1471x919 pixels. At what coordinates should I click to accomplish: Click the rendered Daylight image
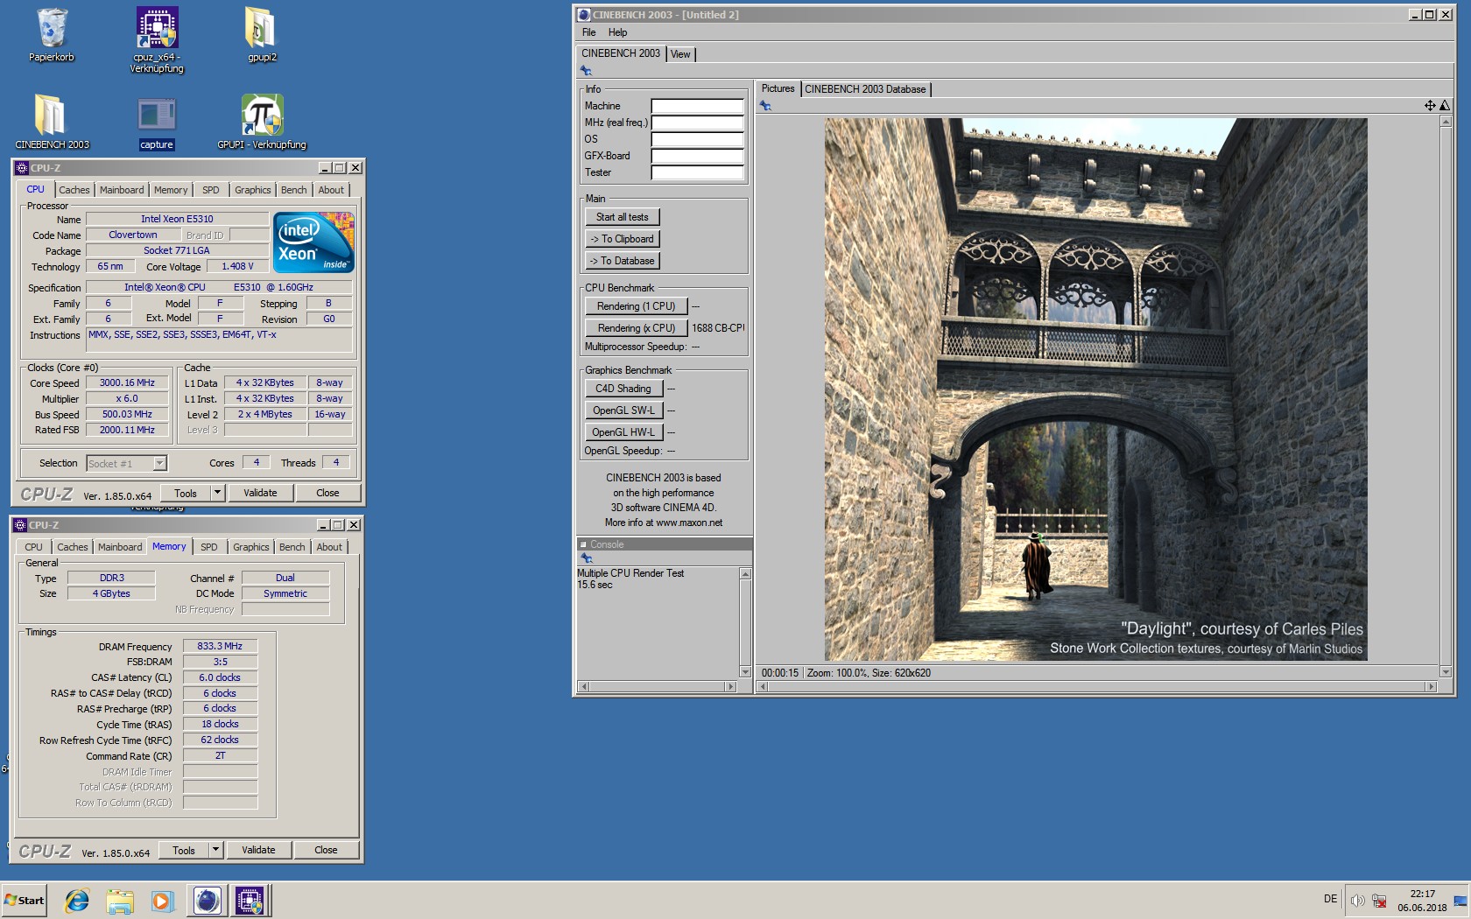point(1095,389)
